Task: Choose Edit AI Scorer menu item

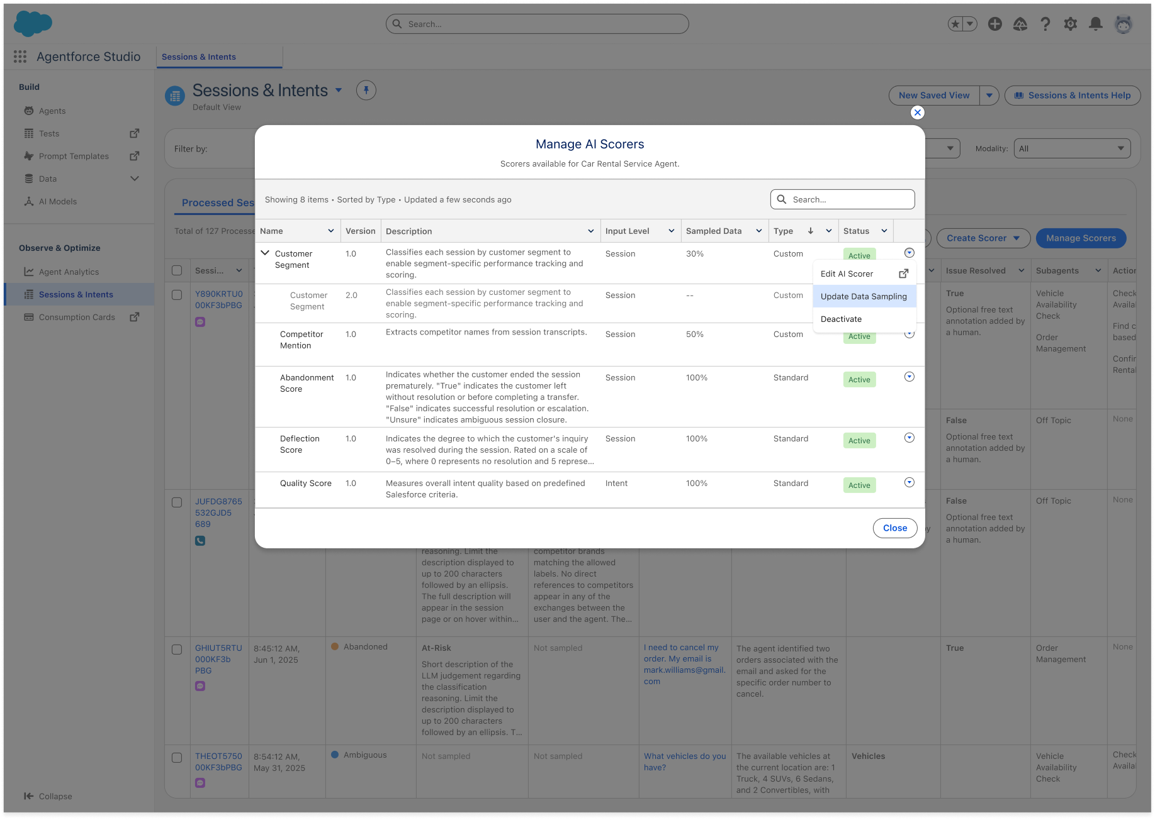Action: (864, 274)
